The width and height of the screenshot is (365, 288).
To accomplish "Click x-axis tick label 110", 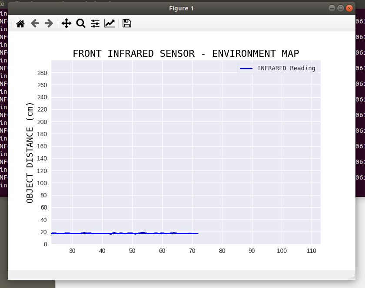I will coord(312,251).
